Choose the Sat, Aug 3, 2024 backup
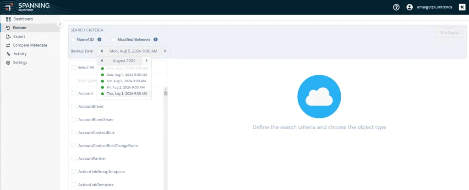The width and height of the screenshot is (469, 190). [x=126, y=81]
